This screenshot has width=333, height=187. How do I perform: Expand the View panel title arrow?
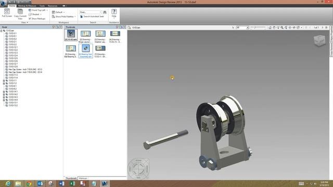tap(27, 22)
